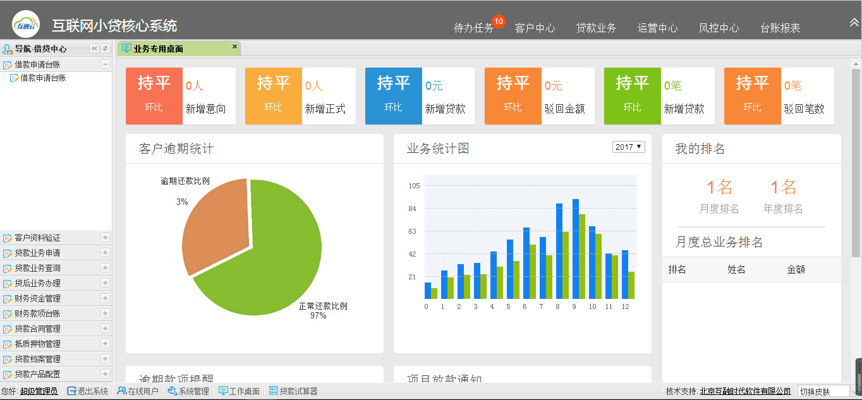
Task: Click the 互融云 logo icon
Action: point(27,25)
